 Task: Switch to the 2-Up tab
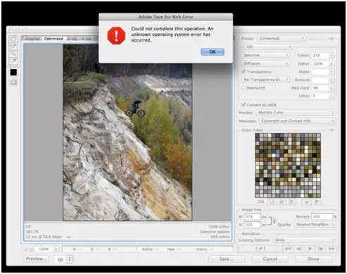point(72,39)
